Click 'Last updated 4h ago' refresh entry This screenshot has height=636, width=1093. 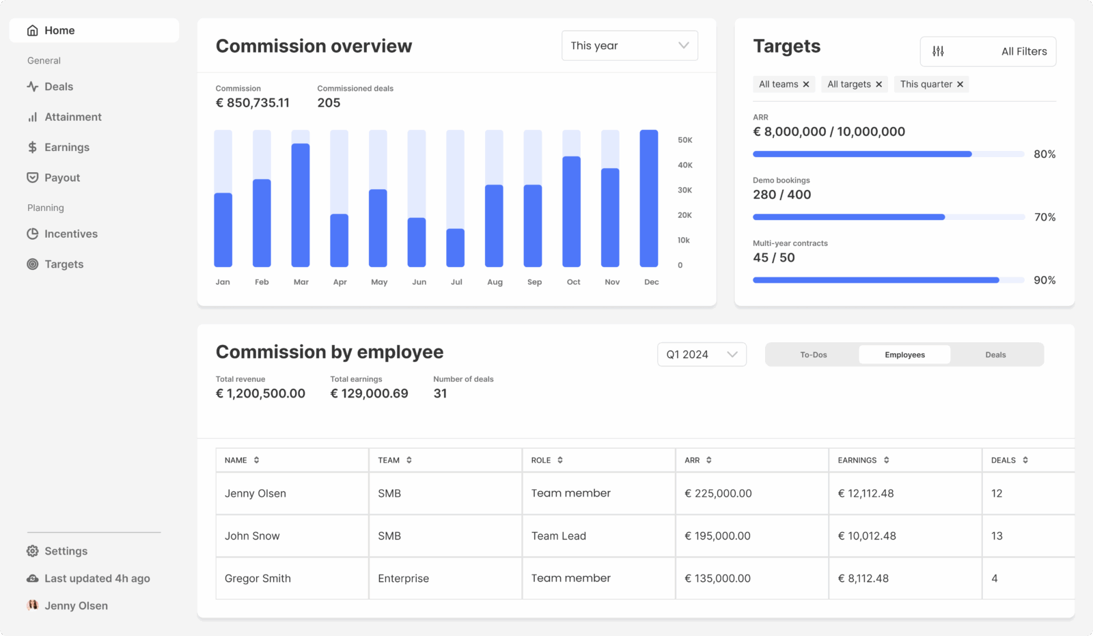click(x=96, y=579)
